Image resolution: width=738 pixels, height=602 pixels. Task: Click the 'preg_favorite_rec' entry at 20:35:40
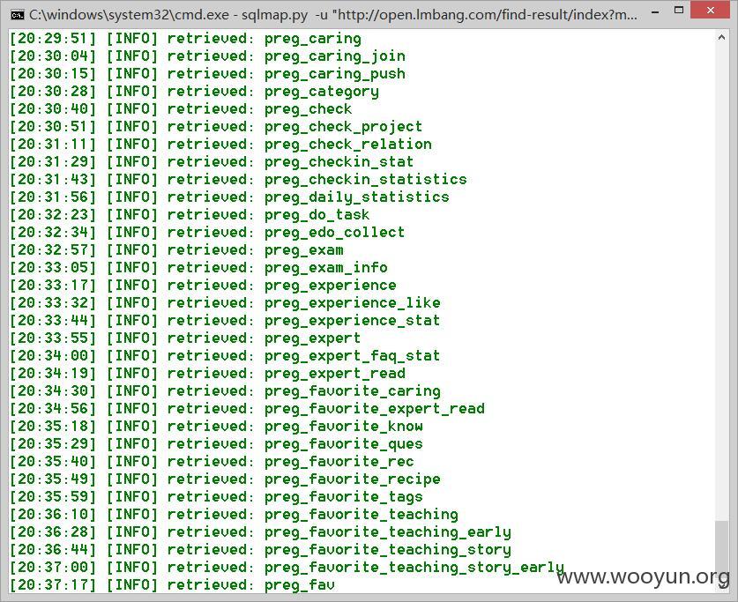click(x=339, y=463)
